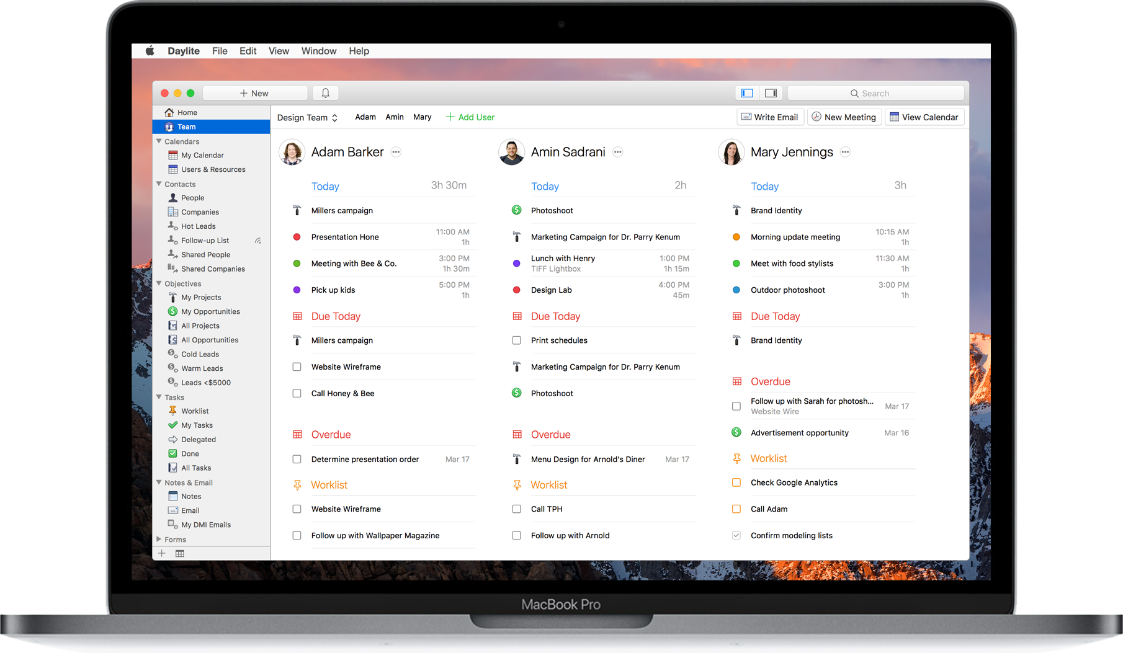1123x653 pixels.
Task: Uncheck the Confirm modeling lists task
Action: (736, 535)
